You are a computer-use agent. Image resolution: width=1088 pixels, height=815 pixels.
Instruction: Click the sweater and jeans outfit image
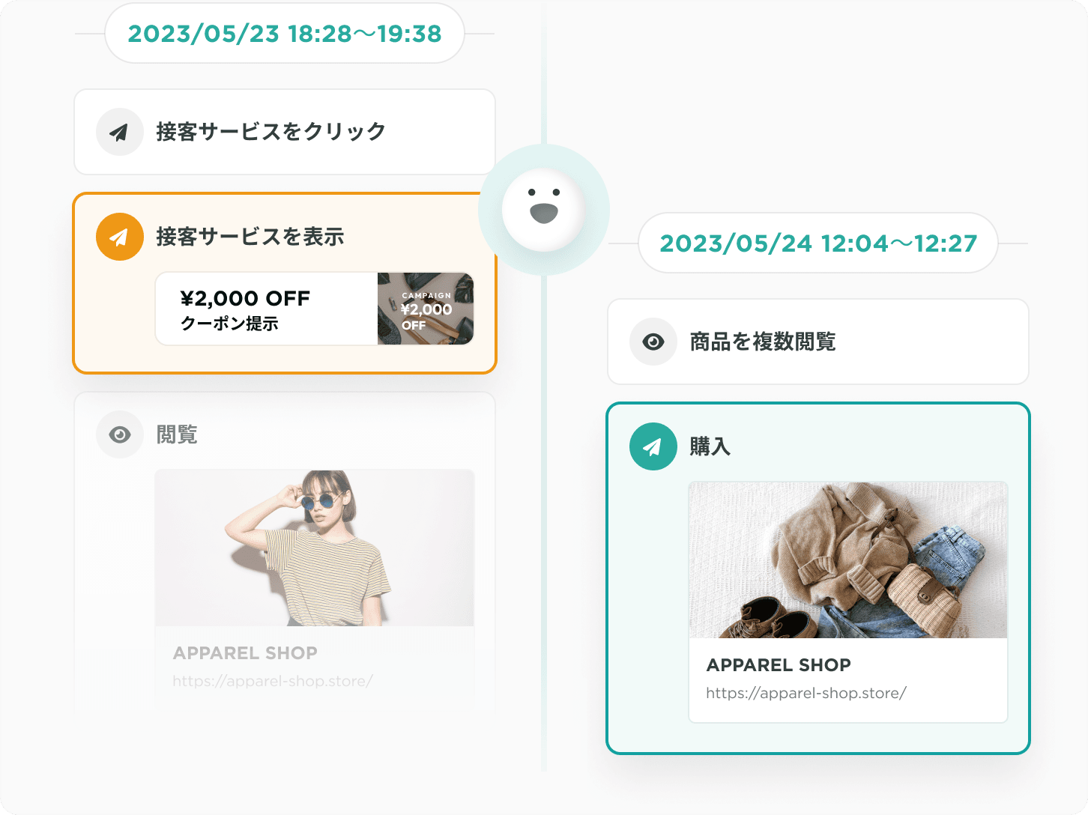pos(848,560)
